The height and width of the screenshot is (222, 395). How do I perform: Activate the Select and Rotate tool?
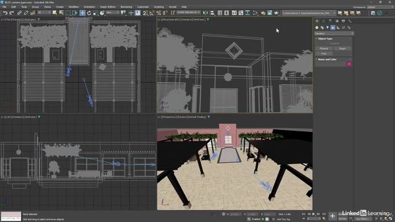[89, 13]
